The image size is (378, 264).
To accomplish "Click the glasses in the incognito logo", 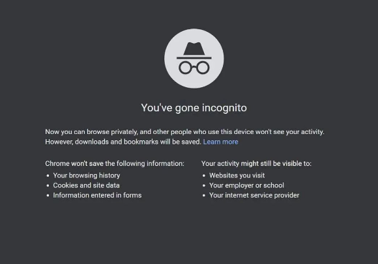I will [x=194, y=68].
